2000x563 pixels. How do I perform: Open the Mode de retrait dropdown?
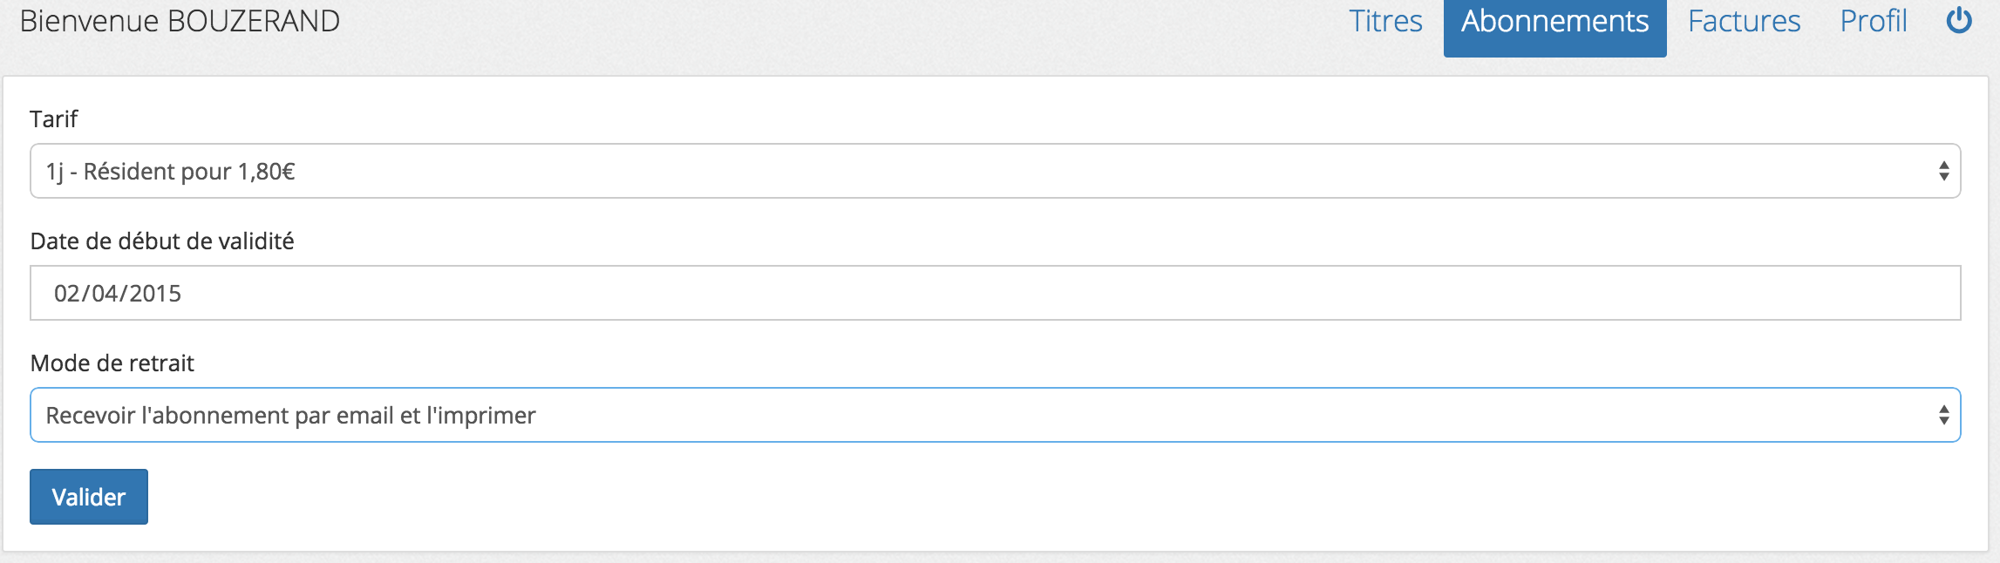(x=995, y=415)
